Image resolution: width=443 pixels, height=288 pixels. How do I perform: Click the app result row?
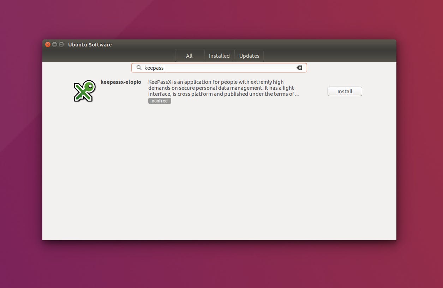tap(219, 91)
